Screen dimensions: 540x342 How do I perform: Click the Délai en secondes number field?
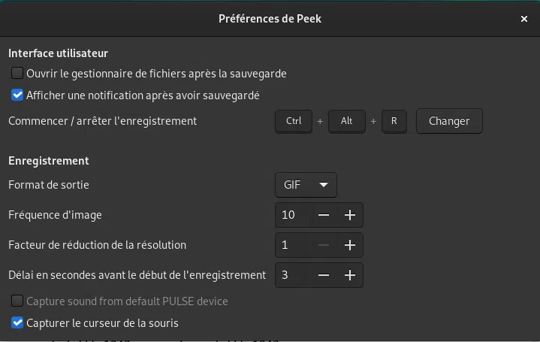click(293, 275)
